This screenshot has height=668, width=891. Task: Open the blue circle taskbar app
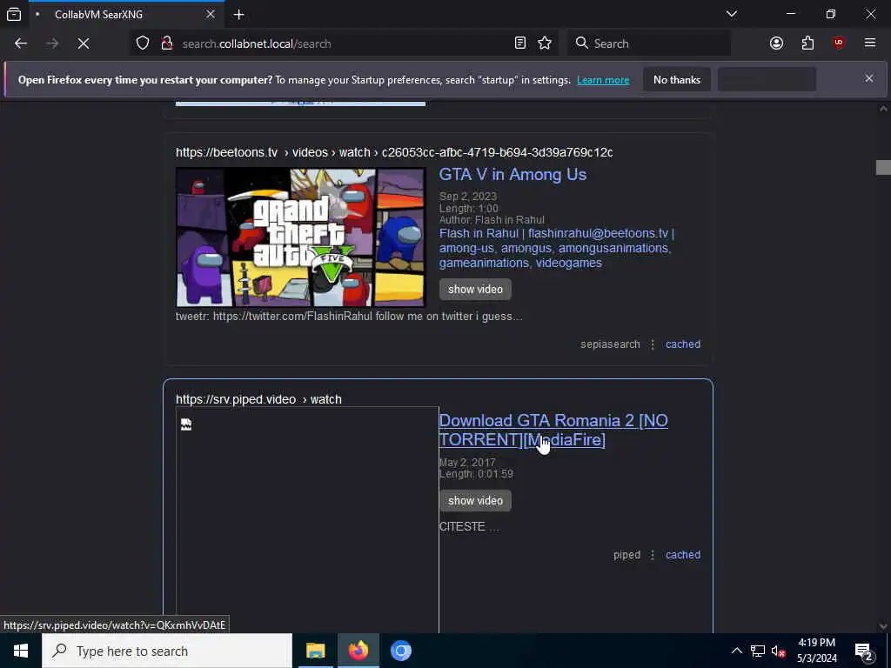(x=400, y=651)
